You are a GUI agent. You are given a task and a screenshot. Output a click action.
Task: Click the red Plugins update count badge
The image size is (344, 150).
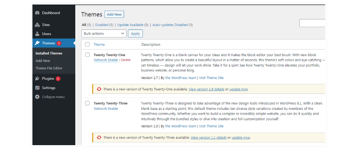[58, 79]
